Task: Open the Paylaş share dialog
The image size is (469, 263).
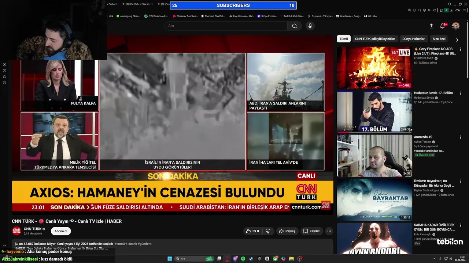Action: 287,231
